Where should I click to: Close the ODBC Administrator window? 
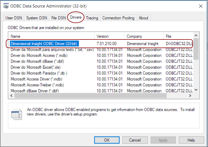[x=201, y=6]
